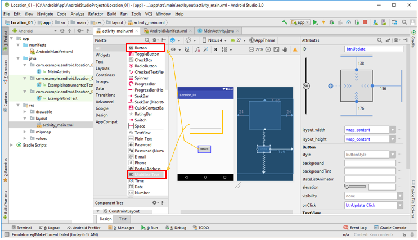Expand the mipmap folder
This screenshot has height=240, width=418.
[25, 132]
